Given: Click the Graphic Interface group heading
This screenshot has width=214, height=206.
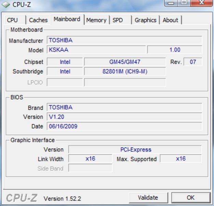Looking at the screenshot, I should click(32, 140).
